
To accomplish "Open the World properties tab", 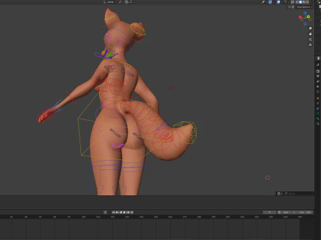I will [x=318, y=92].
